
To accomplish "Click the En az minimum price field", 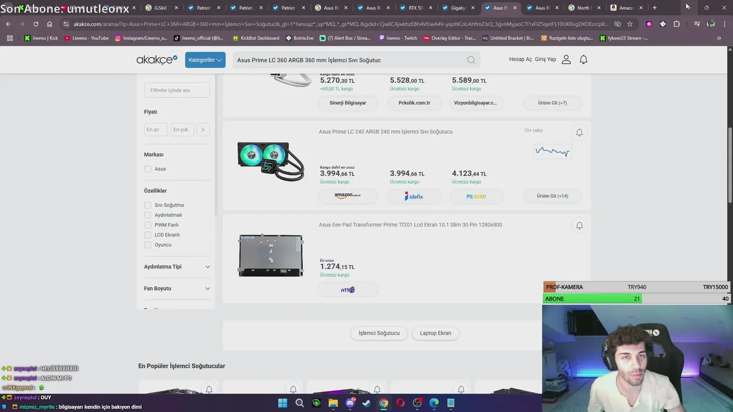I will 156,129.
